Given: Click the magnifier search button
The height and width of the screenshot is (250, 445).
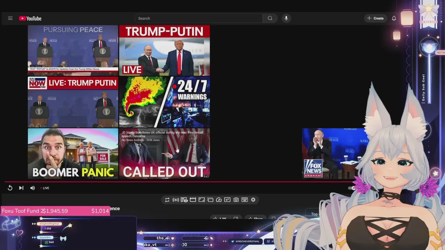Looking at the screenshot, I should [x=270, y=18].
